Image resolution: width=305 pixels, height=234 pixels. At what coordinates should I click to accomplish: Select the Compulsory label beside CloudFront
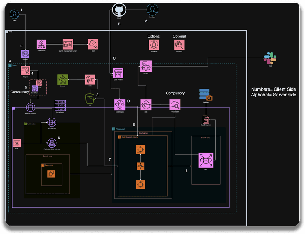click(20, 92)
